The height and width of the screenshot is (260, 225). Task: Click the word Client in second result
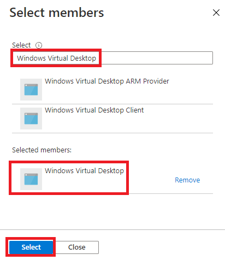(135, 110)
